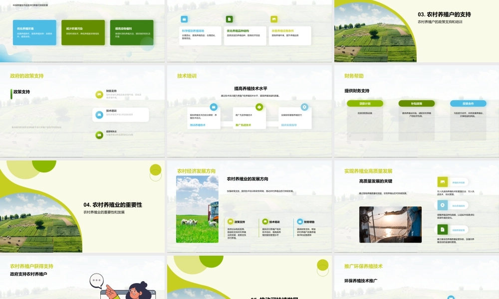The height and width of the screenshot is (299, 499).
Task: Click the 农村养殖户获得支持 slide title
Action: coord(31,266)
